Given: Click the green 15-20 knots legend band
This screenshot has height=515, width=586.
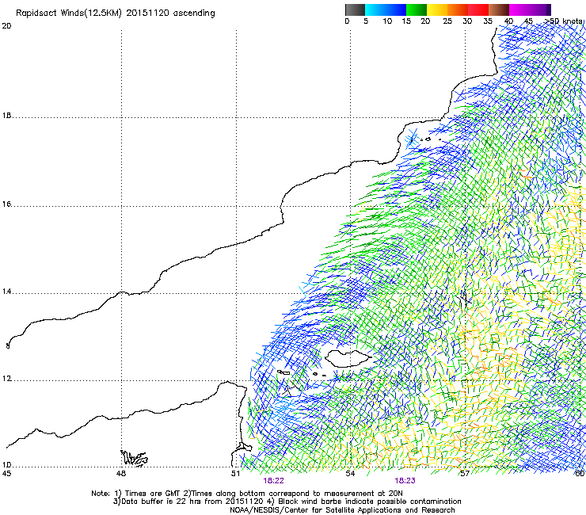Looking at the screenshot, I should click(417, 10).
